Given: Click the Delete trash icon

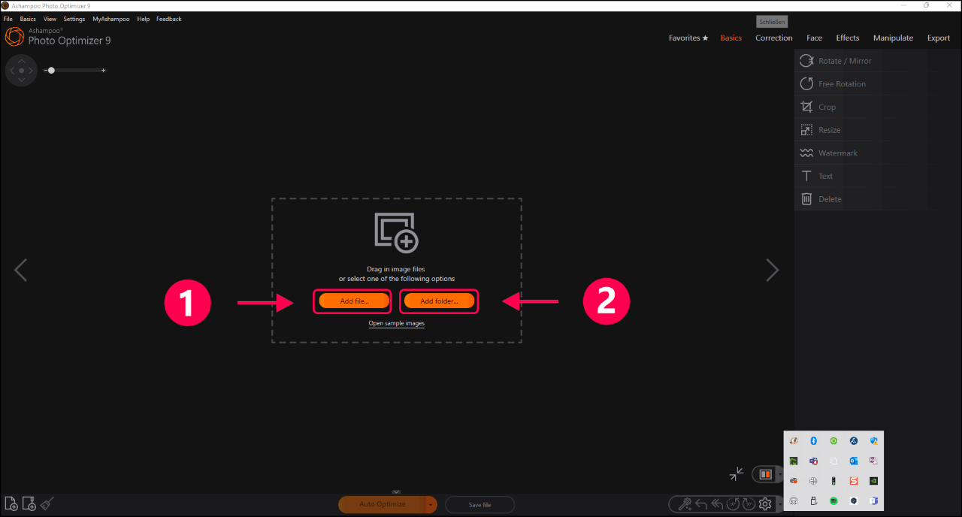Looking at the screenshot, I should [x=806, y=199].
